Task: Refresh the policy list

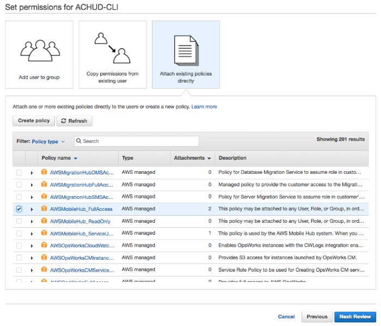Action: [75, 121]
